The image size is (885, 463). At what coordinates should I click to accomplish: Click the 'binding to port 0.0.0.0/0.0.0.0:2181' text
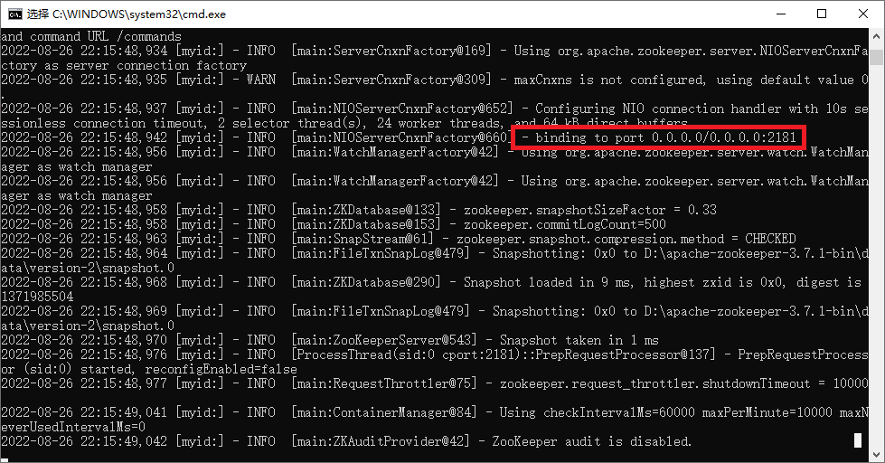pos(665,137)
